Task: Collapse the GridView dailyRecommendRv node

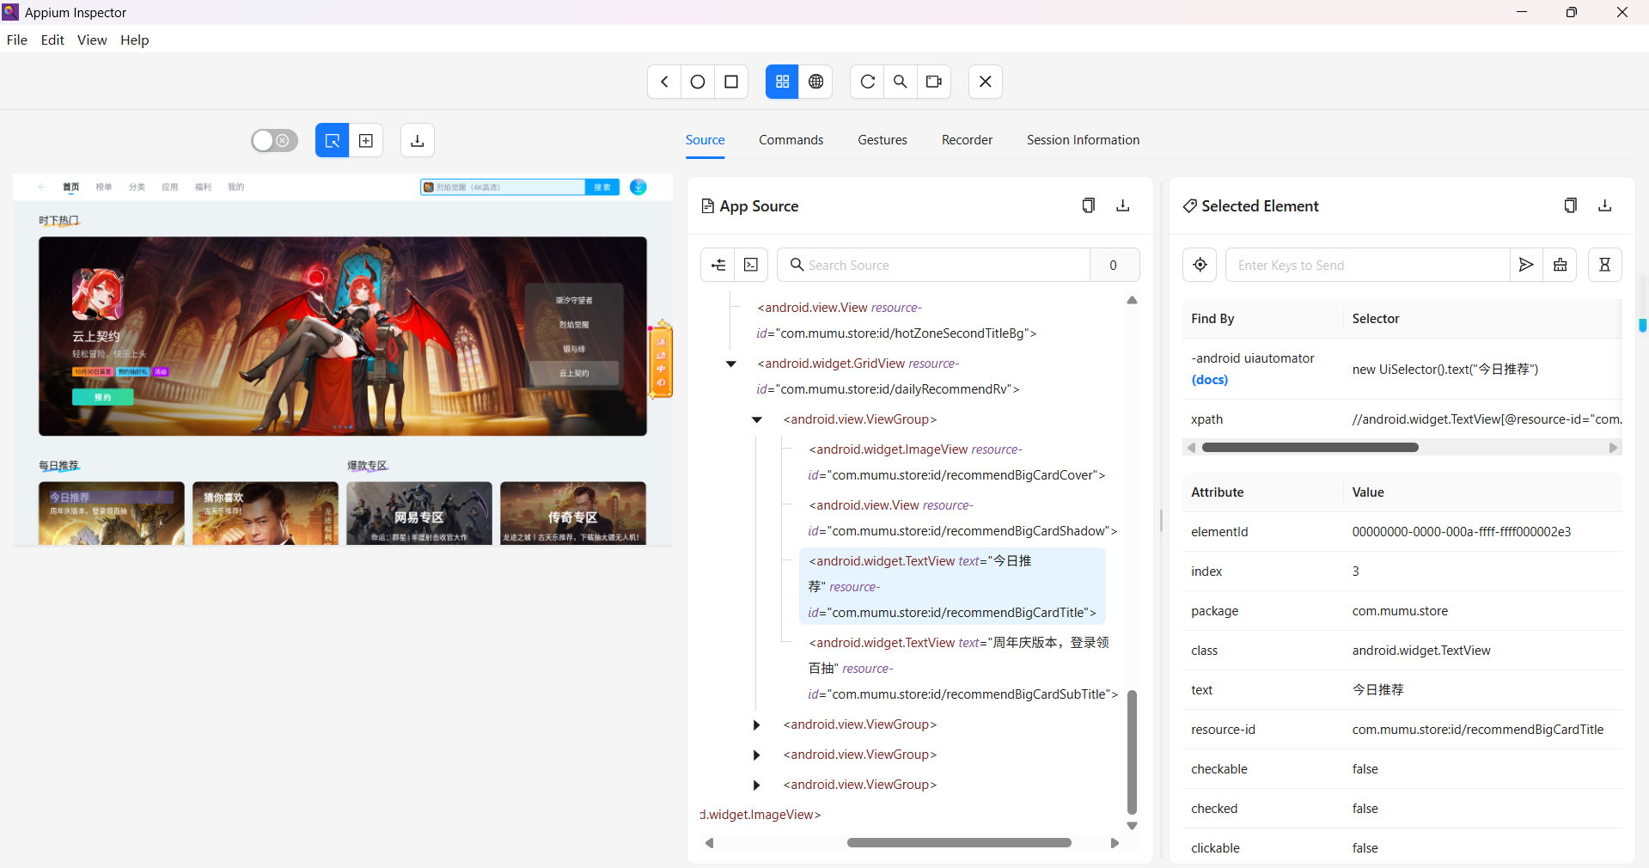Action: [731, 364]
